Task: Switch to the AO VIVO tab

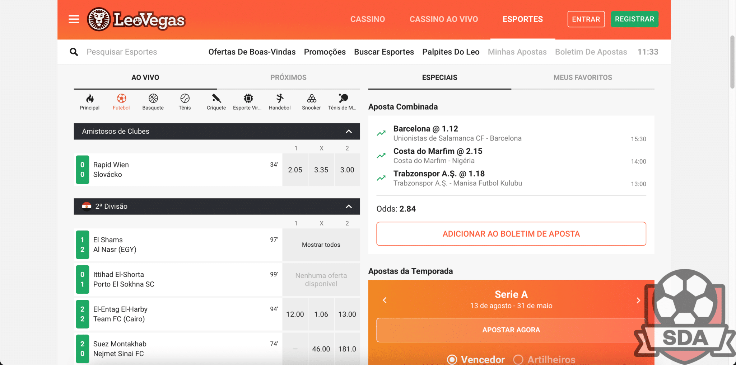Action: [145, 77]
